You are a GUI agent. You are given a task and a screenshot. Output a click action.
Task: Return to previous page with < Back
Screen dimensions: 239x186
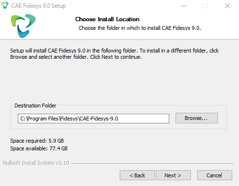[x=137, y=175]
